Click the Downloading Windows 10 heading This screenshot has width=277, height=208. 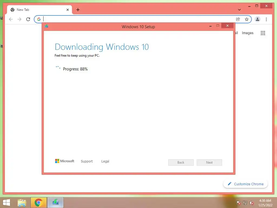(x=102, y=47)
